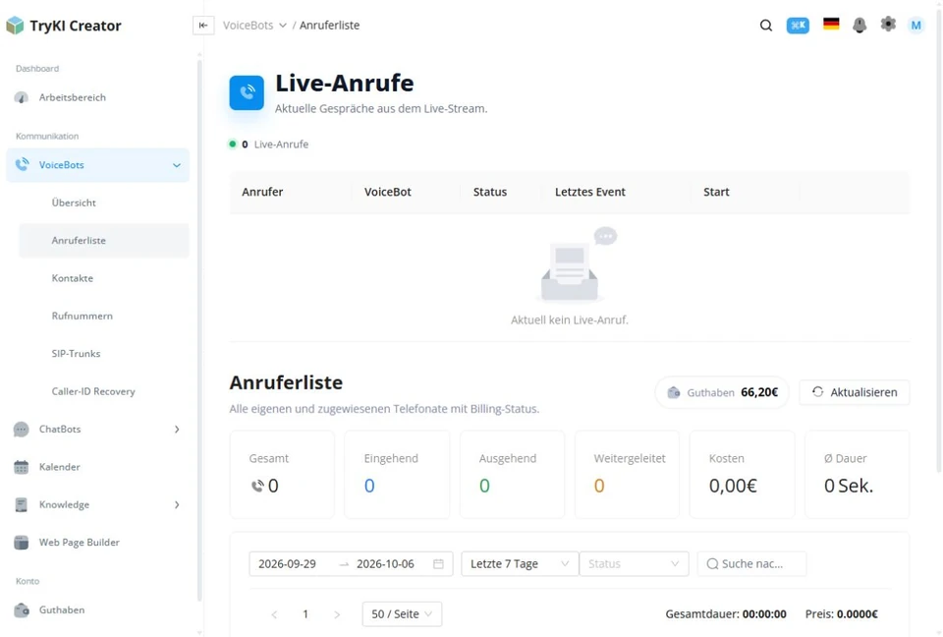Click the VoiceBots phone icon in the sidebar
Image resolution: width=943 pixels, height=637 pixels.
click(23, 164)
